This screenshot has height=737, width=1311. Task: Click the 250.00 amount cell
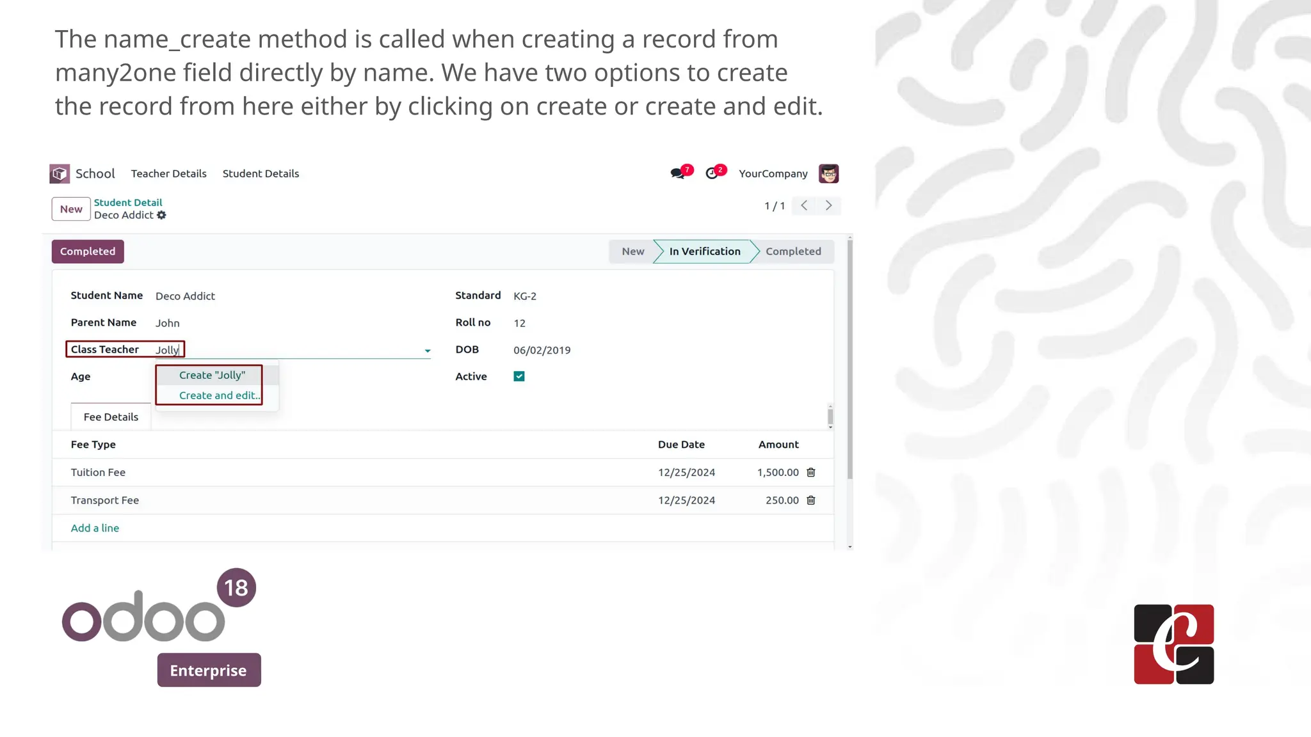click(782, 500)
